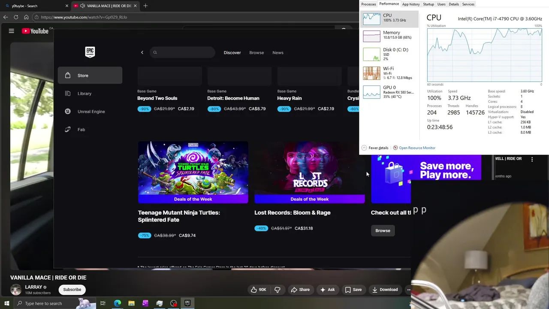Open options menu on sidebar video

click(532, 159)
